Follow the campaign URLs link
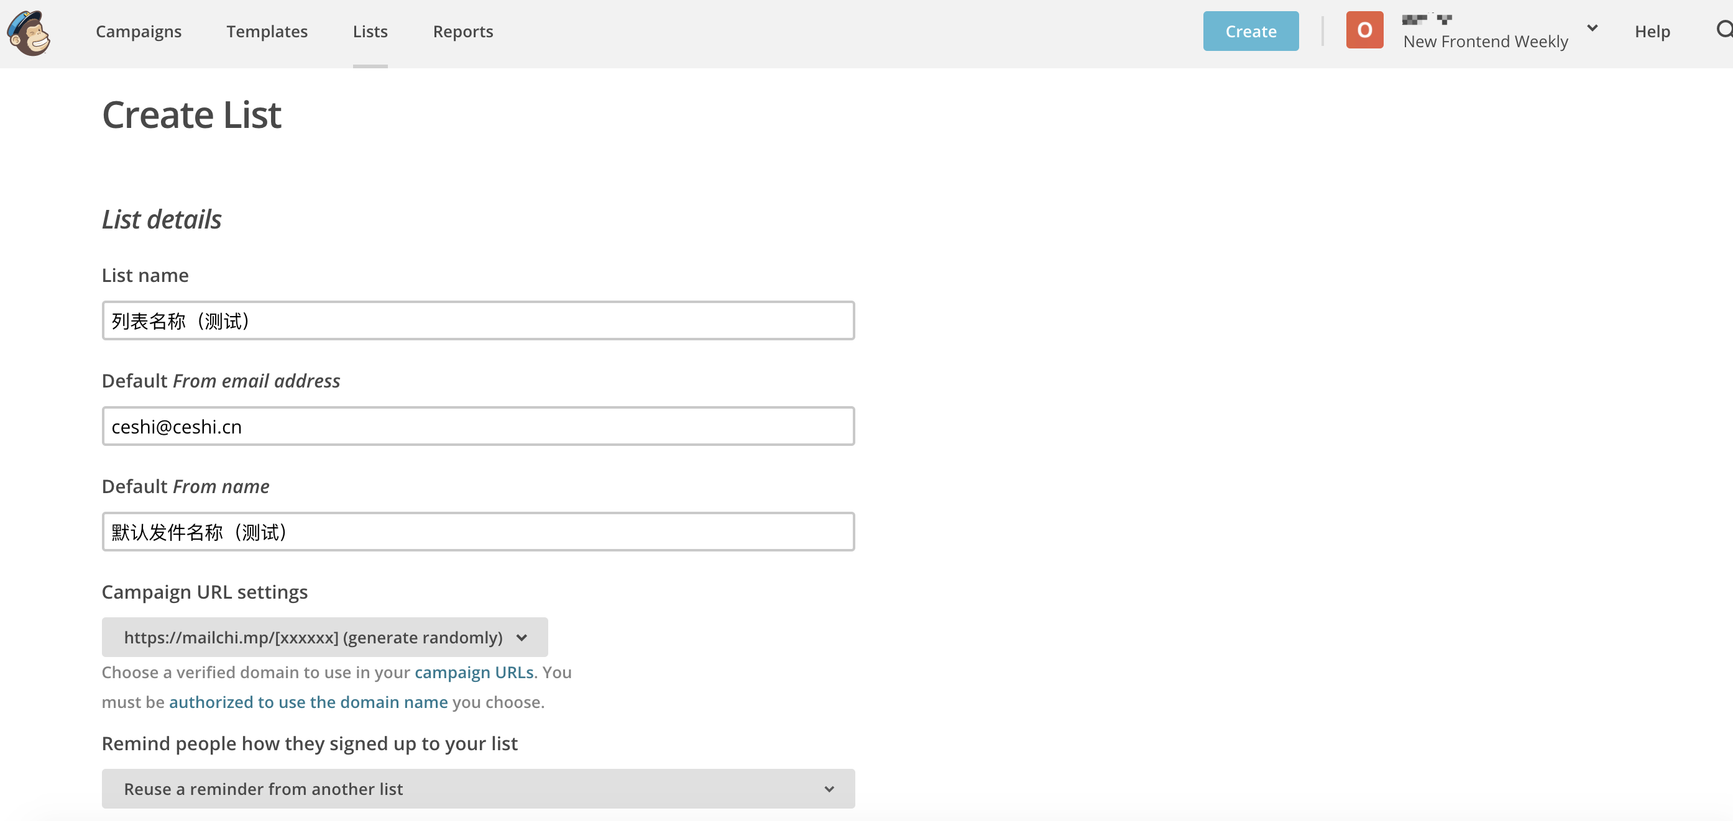 (474, 673)
